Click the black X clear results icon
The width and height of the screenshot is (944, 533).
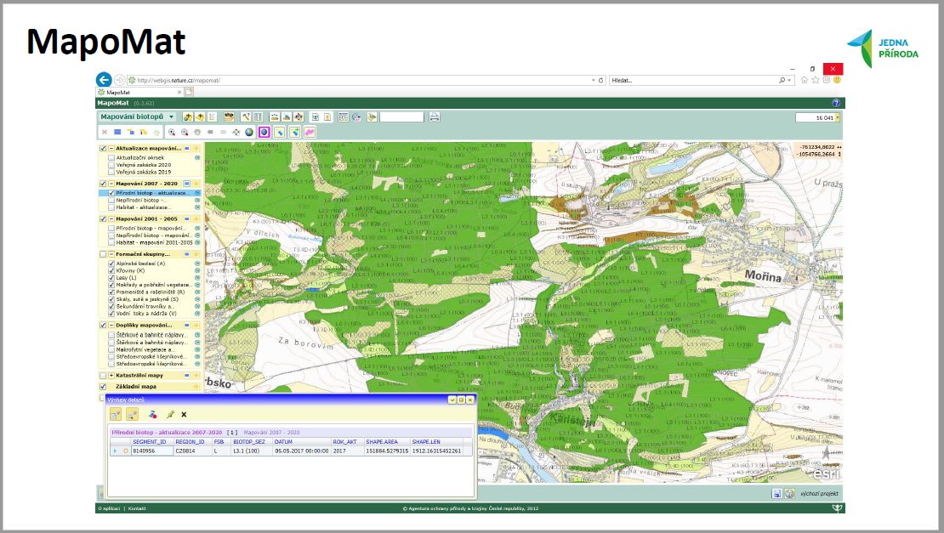coord(184,415)
